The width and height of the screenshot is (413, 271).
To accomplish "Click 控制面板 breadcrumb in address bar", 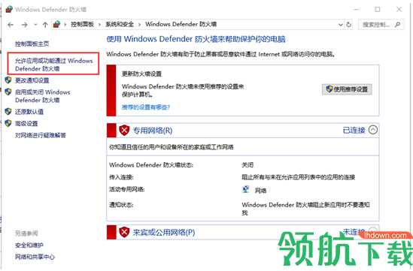I will point(82,25).
